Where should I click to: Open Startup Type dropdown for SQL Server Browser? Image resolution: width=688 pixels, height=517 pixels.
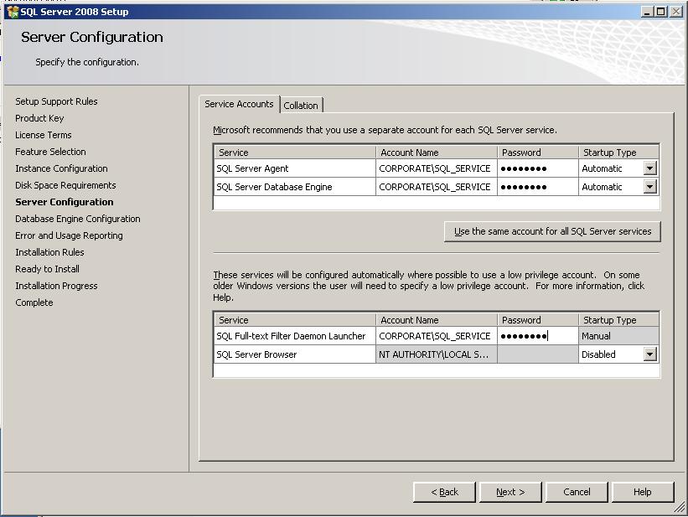pos(649,354)
